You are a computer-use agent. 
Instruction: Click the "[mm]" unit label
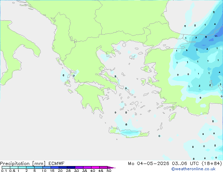(x=39, y=164)
